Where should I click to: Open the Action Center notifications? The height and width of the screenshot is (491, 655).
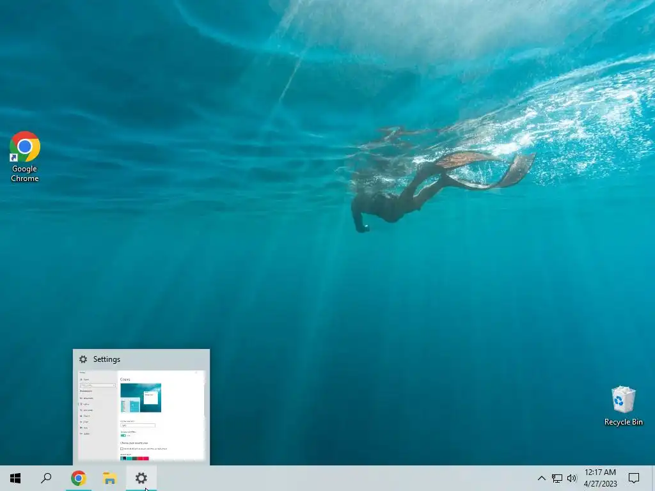pyautogui.click(x=634, y=478)
